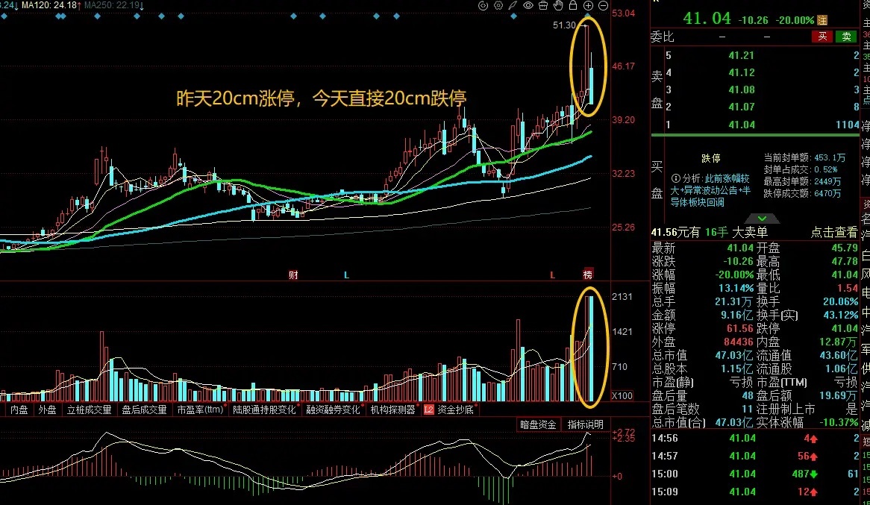Click sell level 2 price 41.07
Viewport: 870px width, 505px height.
[741, 107]
